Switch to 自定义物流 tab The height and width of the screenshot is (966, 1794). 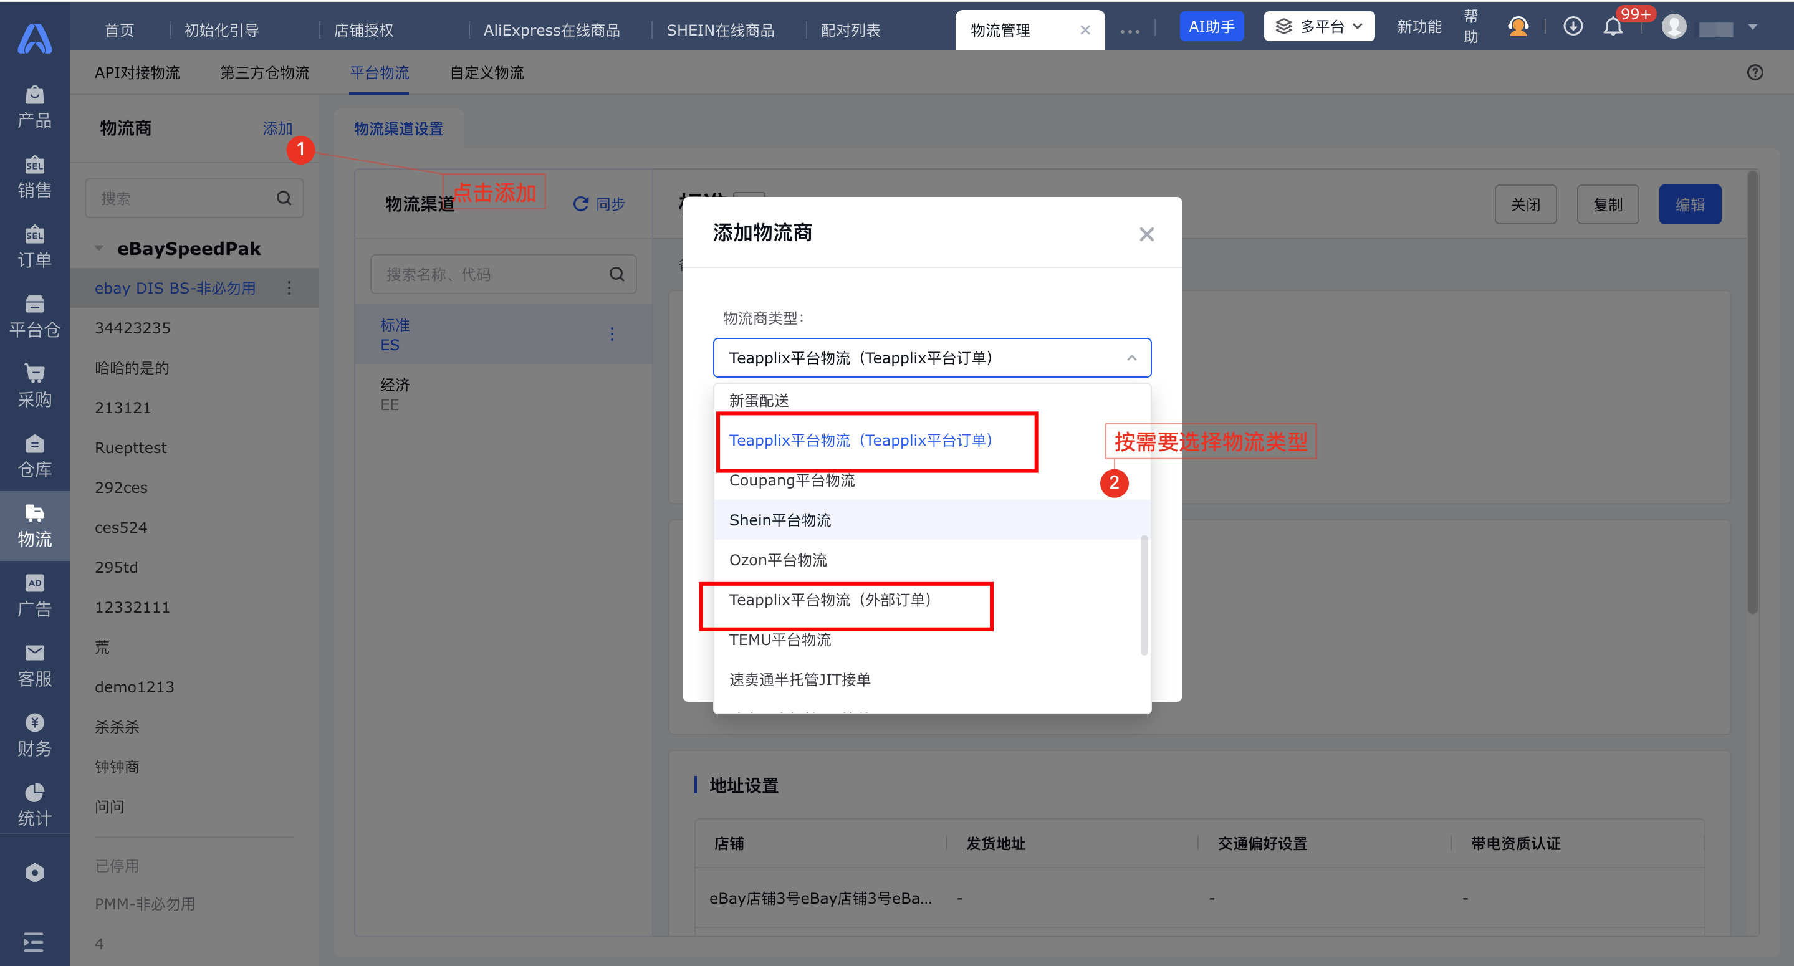coord(487,72)
